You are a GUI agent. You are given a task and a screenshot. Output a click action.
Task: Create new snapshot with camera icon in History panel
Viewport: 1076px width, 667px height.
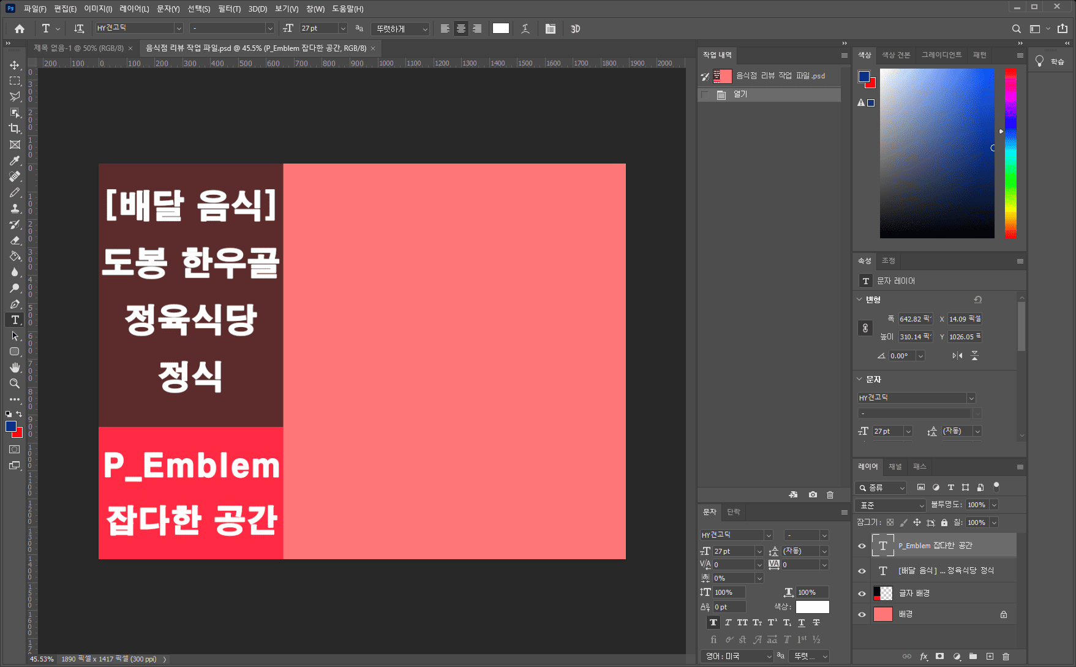(x=813, y=494)
